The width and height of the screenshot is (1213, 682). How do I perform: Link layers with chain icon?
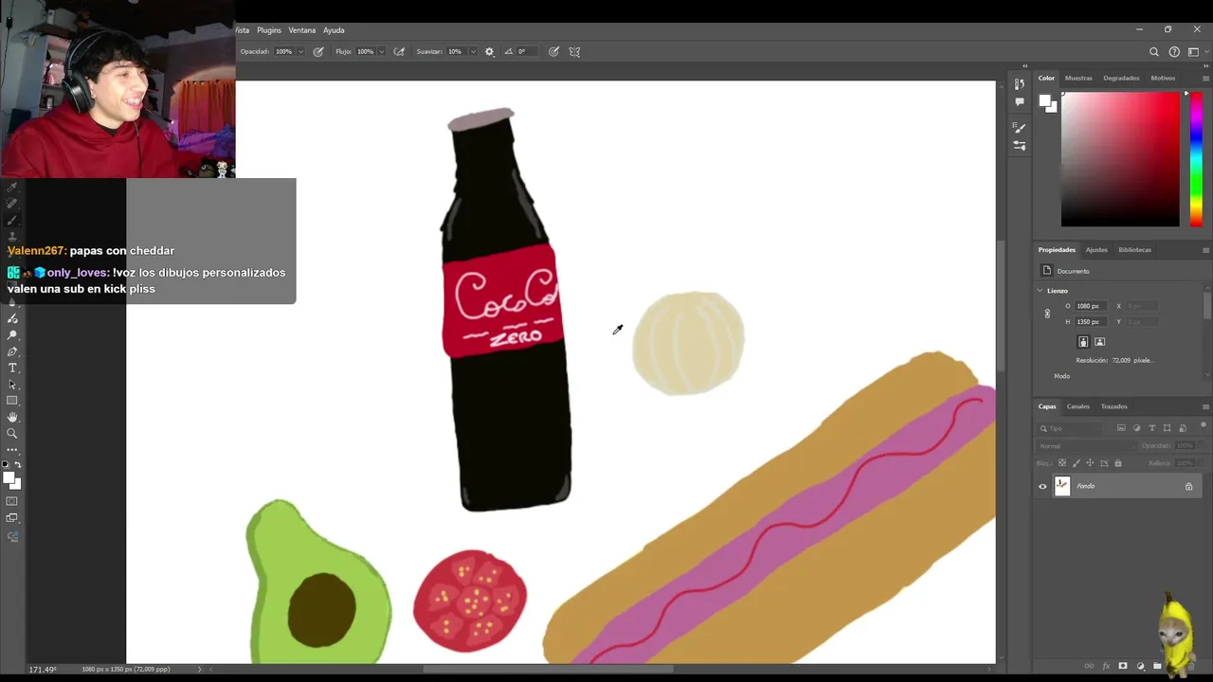click(x=1089, y=666)
